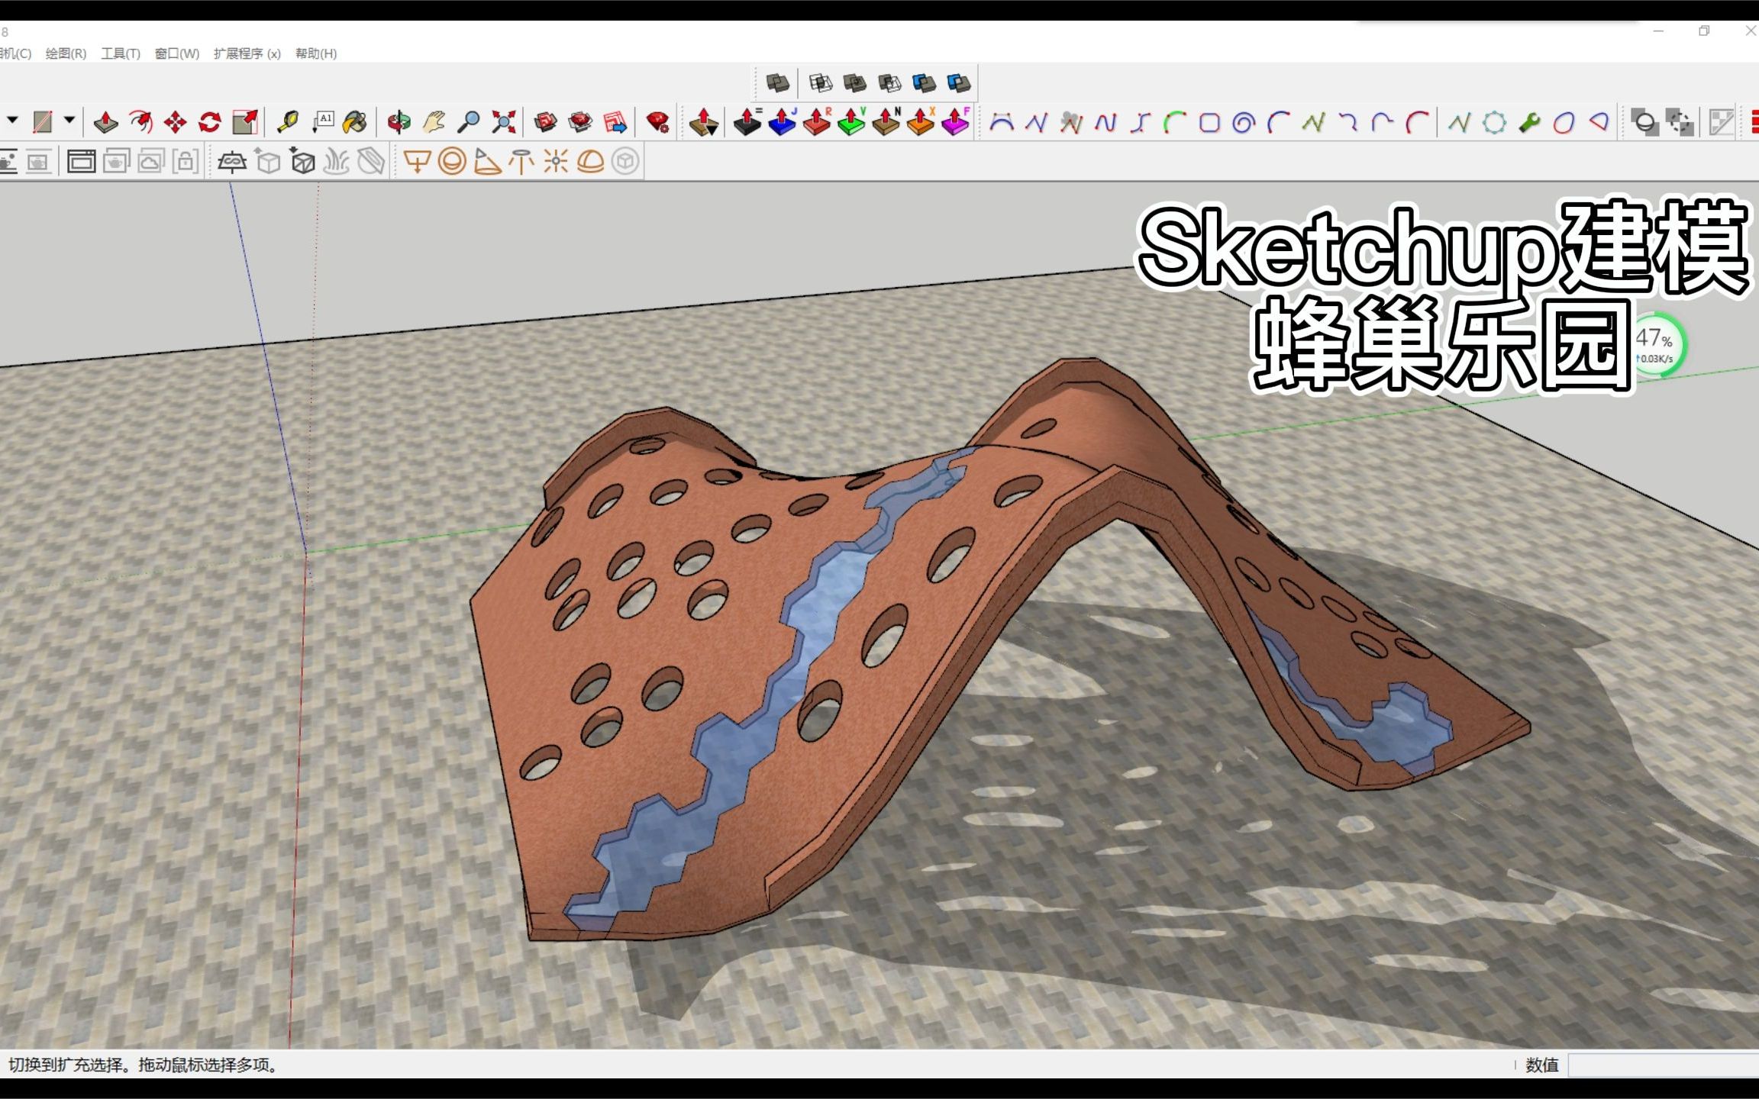
Task: Click the orange dome tool icon
Action: click(x=591, y=162)
